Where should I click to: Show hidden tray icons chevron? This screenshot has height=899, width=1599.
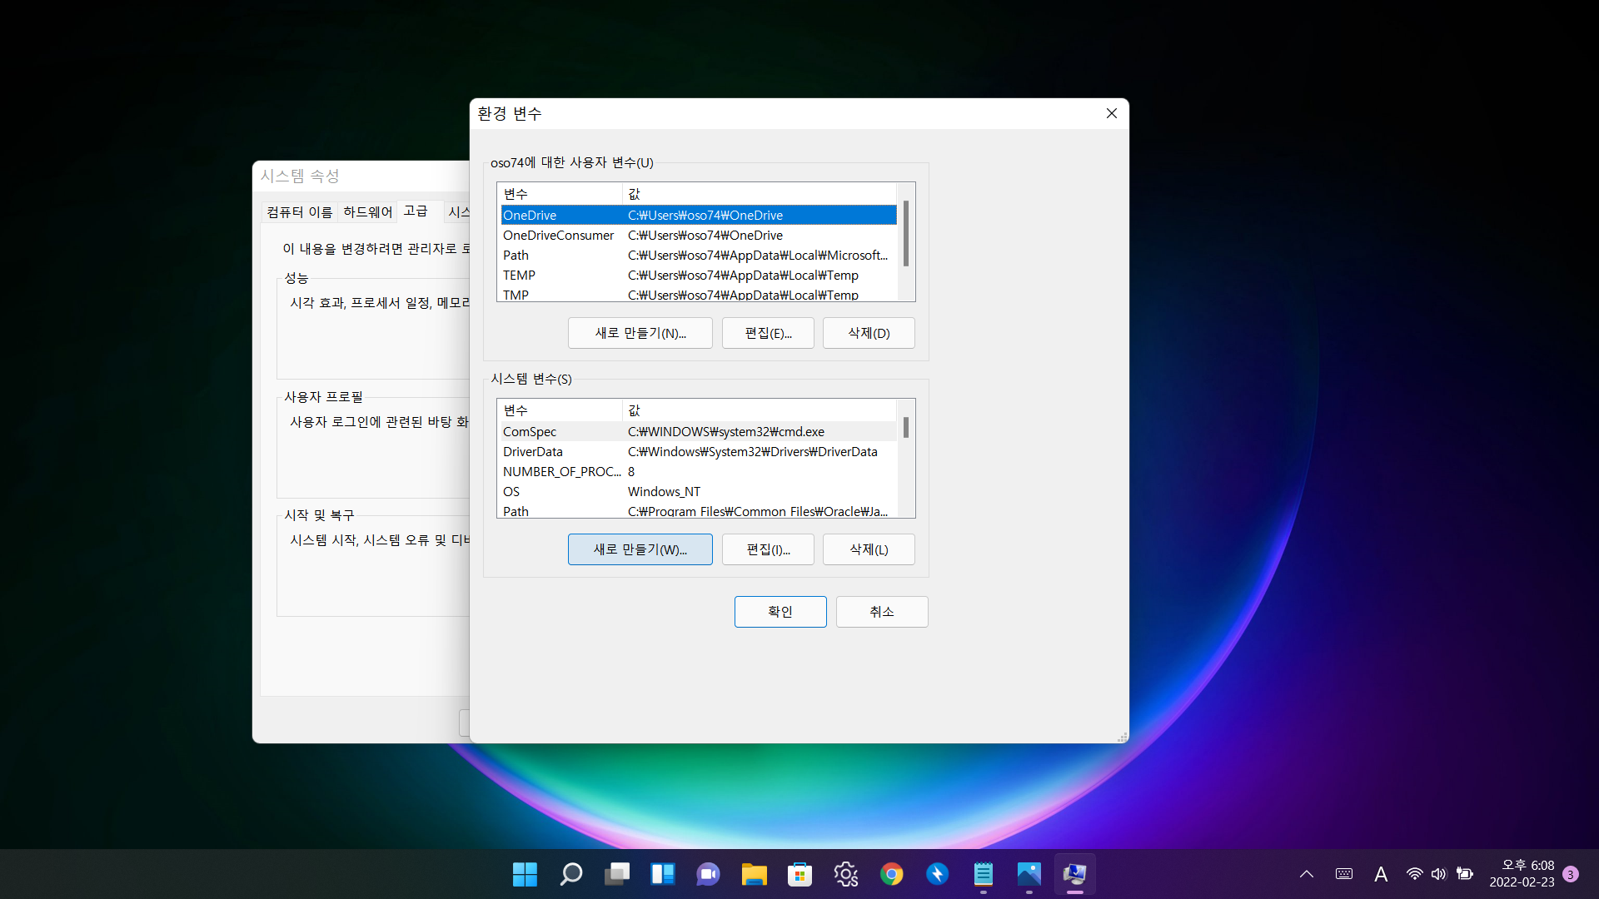click(x=1307, y=874)
